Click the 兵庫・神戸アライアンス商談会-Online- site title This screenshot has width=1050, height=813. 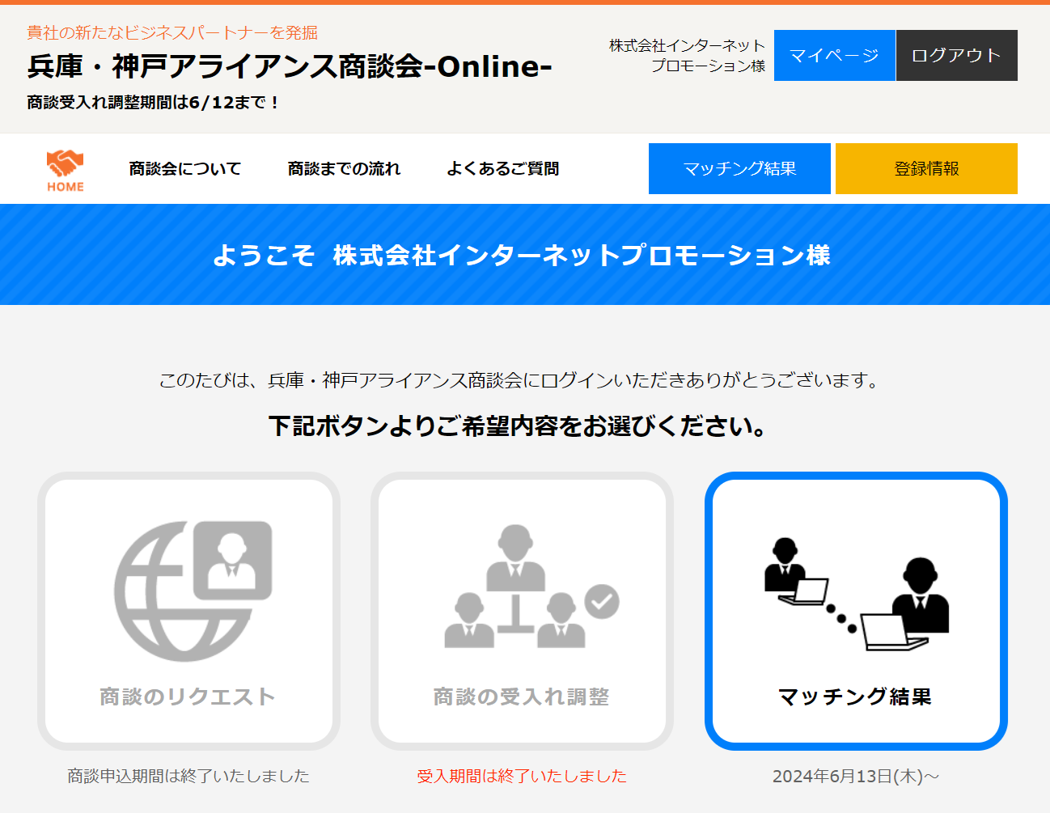click(x=290, y=66)
